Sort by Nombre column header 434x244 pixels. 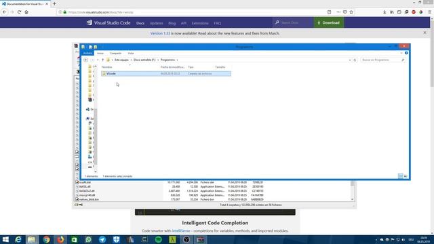107,67
